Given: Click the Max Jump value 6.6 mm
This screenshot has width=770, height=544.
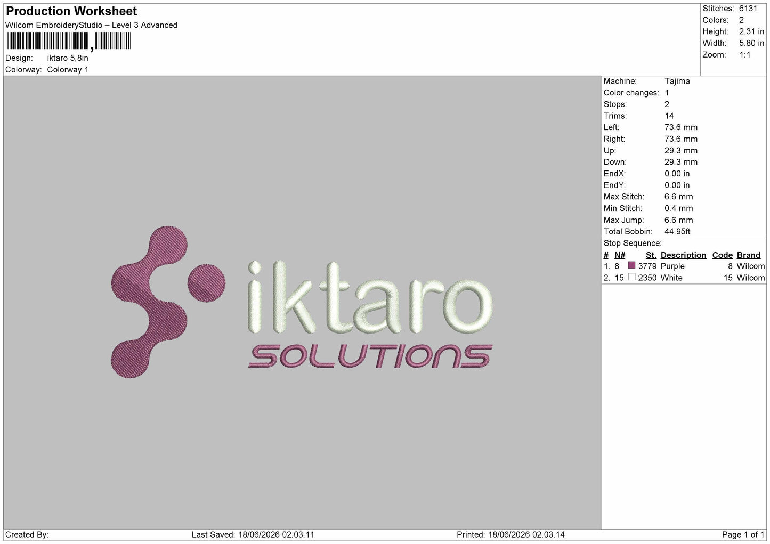Looking at the screenshot, I should pyautogui.click(x=679, y=220).
